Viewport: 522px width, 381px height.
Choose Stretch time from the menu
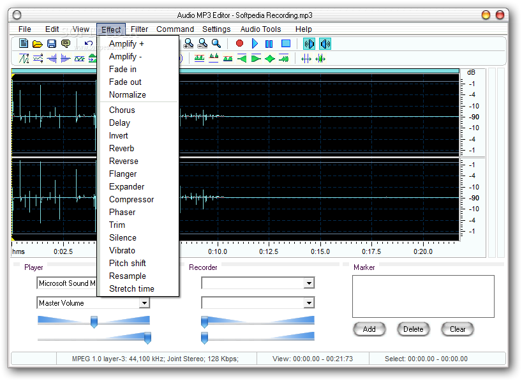tap(140, 288)
